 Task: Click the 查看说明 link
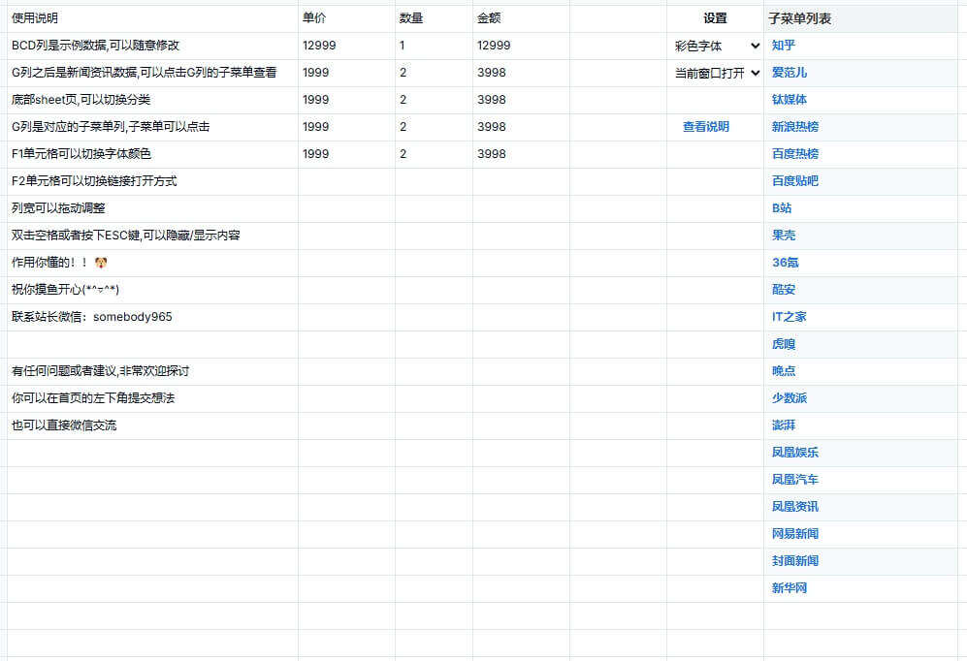[x=705, y=126]
